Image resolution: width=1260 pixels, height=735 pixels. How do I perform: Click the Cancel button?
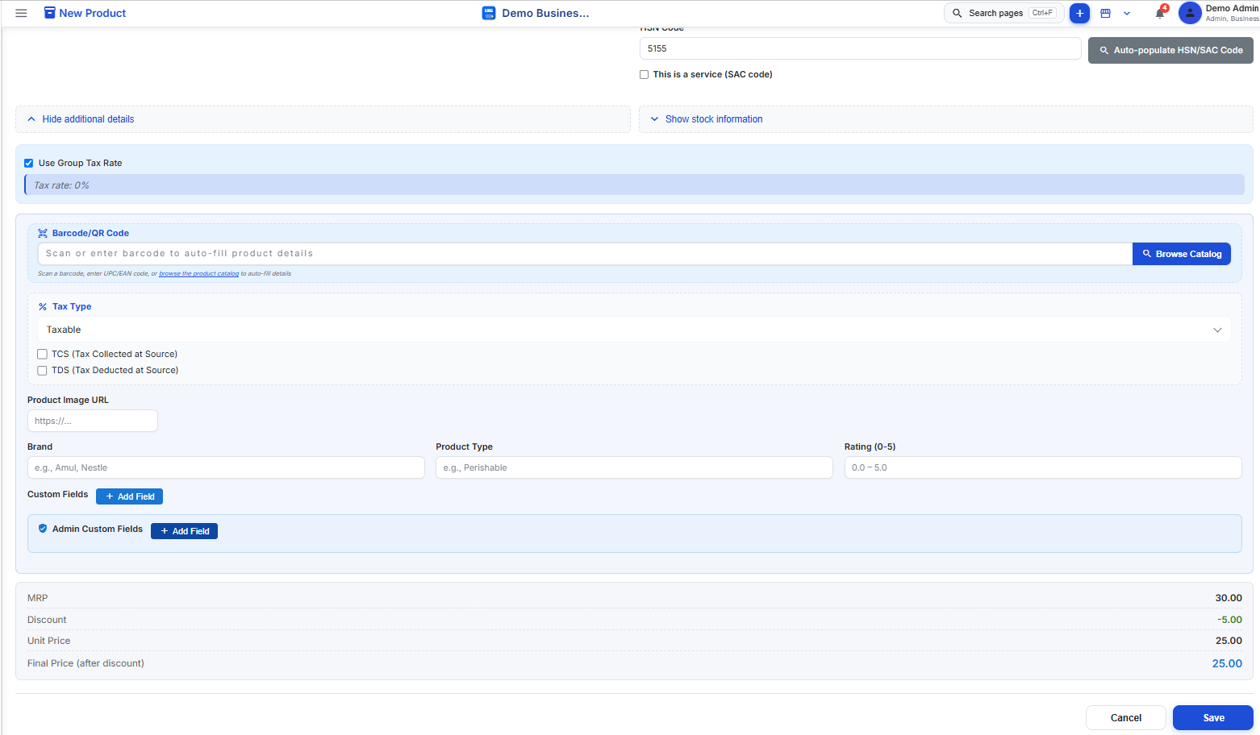[x=1126, y=718]
